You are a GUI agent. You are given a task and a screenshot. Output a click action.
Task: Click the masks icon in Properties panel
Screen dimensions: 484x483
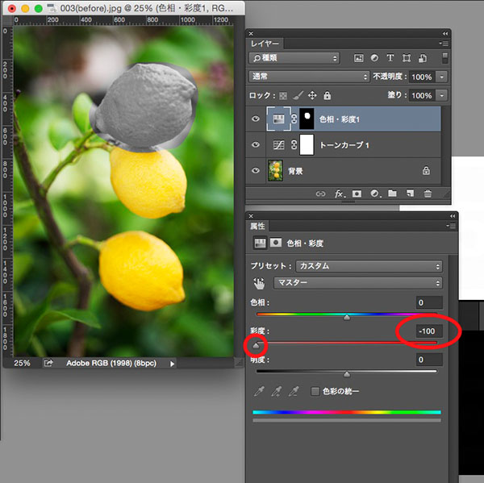[x=275, y=243]
